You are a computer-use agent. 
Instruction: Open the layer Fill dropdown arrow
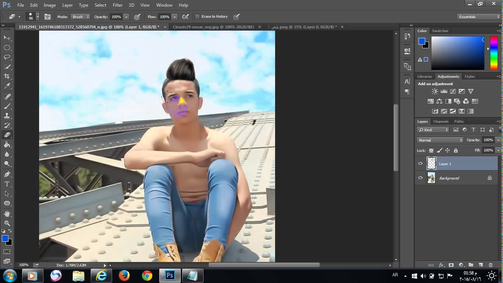498,150
